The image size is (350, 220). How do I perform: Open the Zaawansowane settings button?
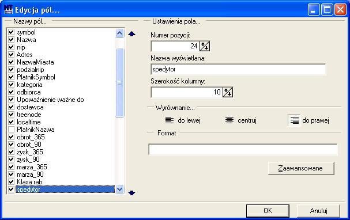coord(301,168)
